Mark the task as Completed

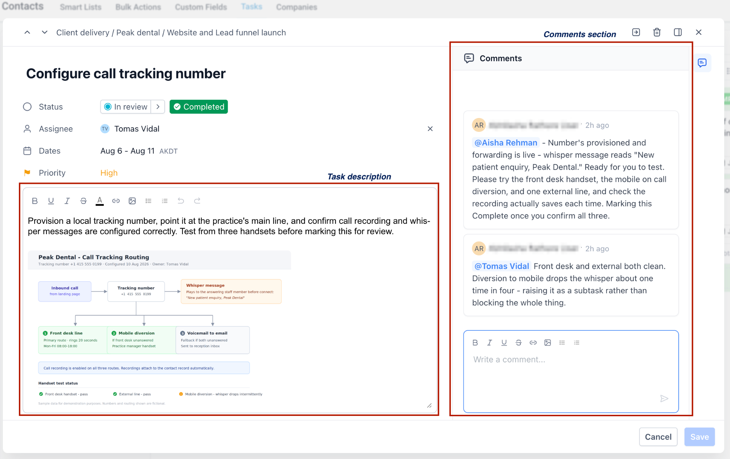click(199, 107)
